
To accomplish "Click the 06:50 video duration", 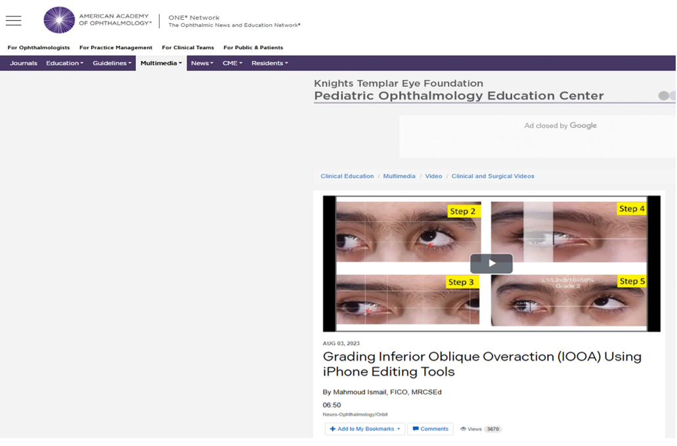I will [x=332, y=405].
